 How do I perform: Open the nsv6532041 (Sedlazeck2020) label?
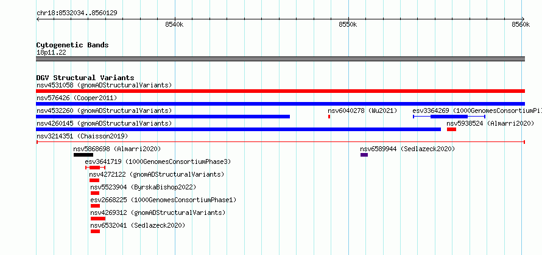click(x=138, y=225)
